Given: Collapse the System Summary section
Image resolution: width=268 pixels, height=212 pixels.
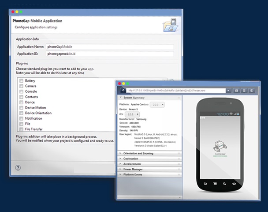Looking at the screenshot, I should pos(120,97).
